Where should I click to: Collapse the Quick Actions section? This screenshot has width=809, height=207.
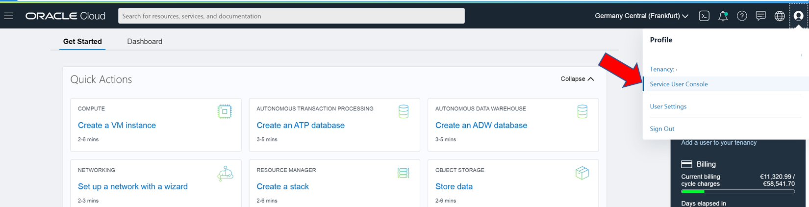577,79
